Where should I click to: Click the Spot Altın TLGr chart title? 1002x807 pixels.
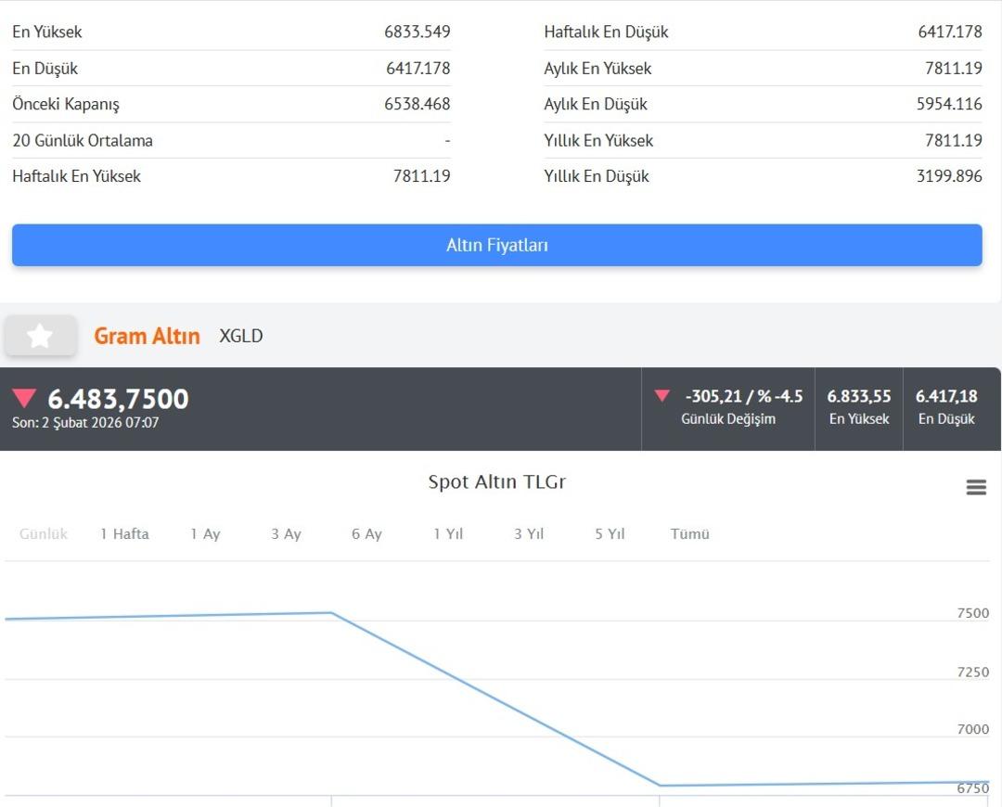496,482
